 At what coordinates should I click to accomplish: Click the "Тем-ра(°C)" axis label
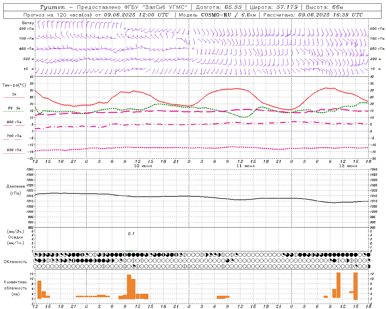(x=14, y=85)
